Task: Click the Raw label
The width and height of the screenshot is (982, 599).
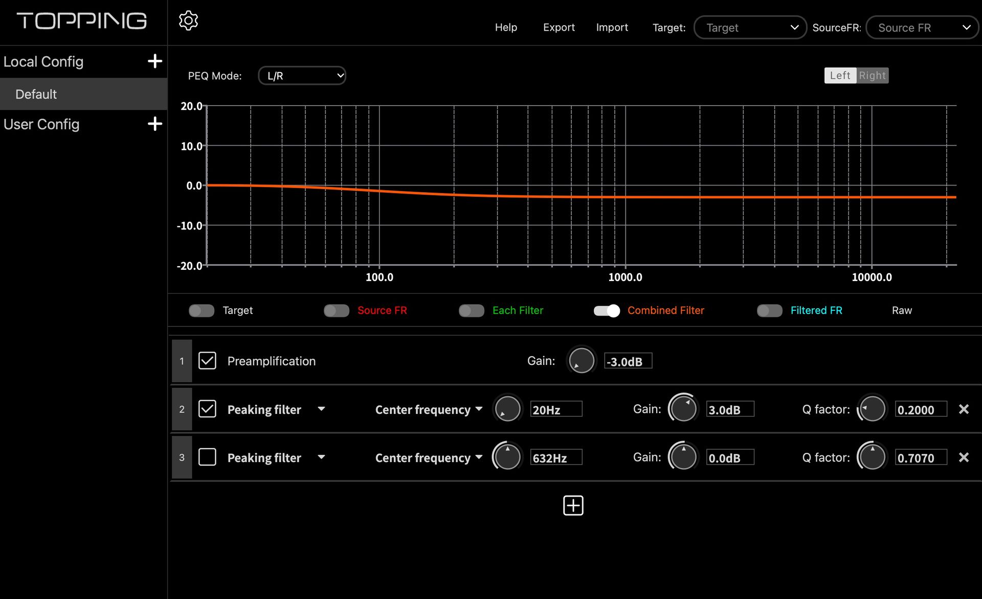Action: (902, 310)
